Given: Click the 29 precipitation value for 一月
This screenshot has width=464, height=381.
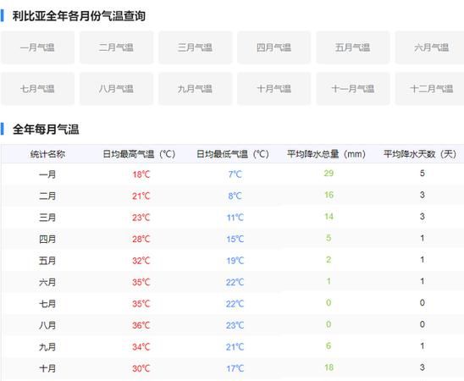Looking at the screenshot, I should [329, 173].
